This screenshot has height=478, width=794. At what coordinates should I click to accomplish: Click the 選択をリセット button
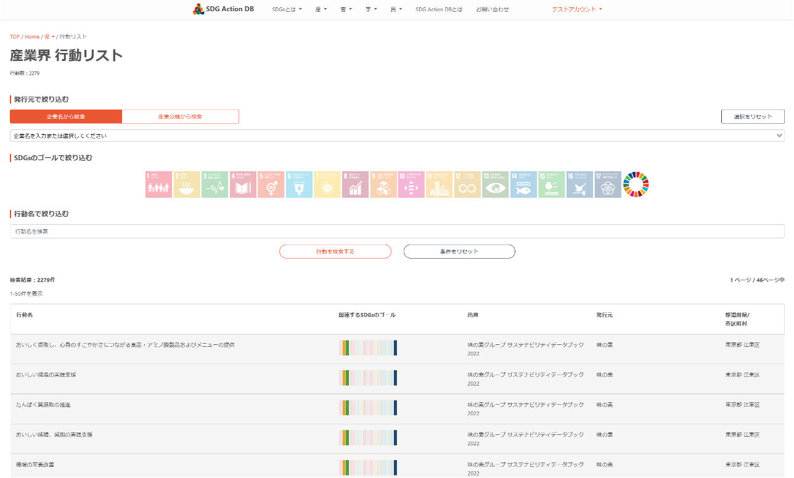click(753, 116)
